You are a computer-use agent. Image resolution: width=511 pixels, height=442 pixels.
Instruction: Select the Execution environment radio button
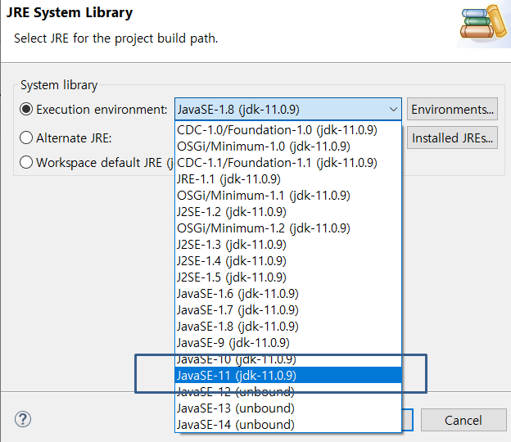click(x=26, y=109)
